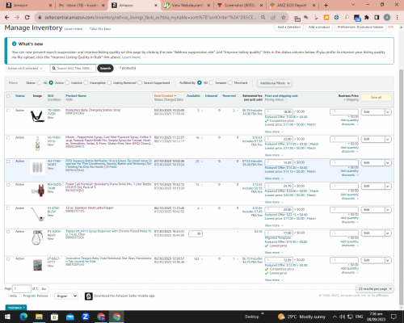Open Microsoft Store from the taskbar

(54, 317)
